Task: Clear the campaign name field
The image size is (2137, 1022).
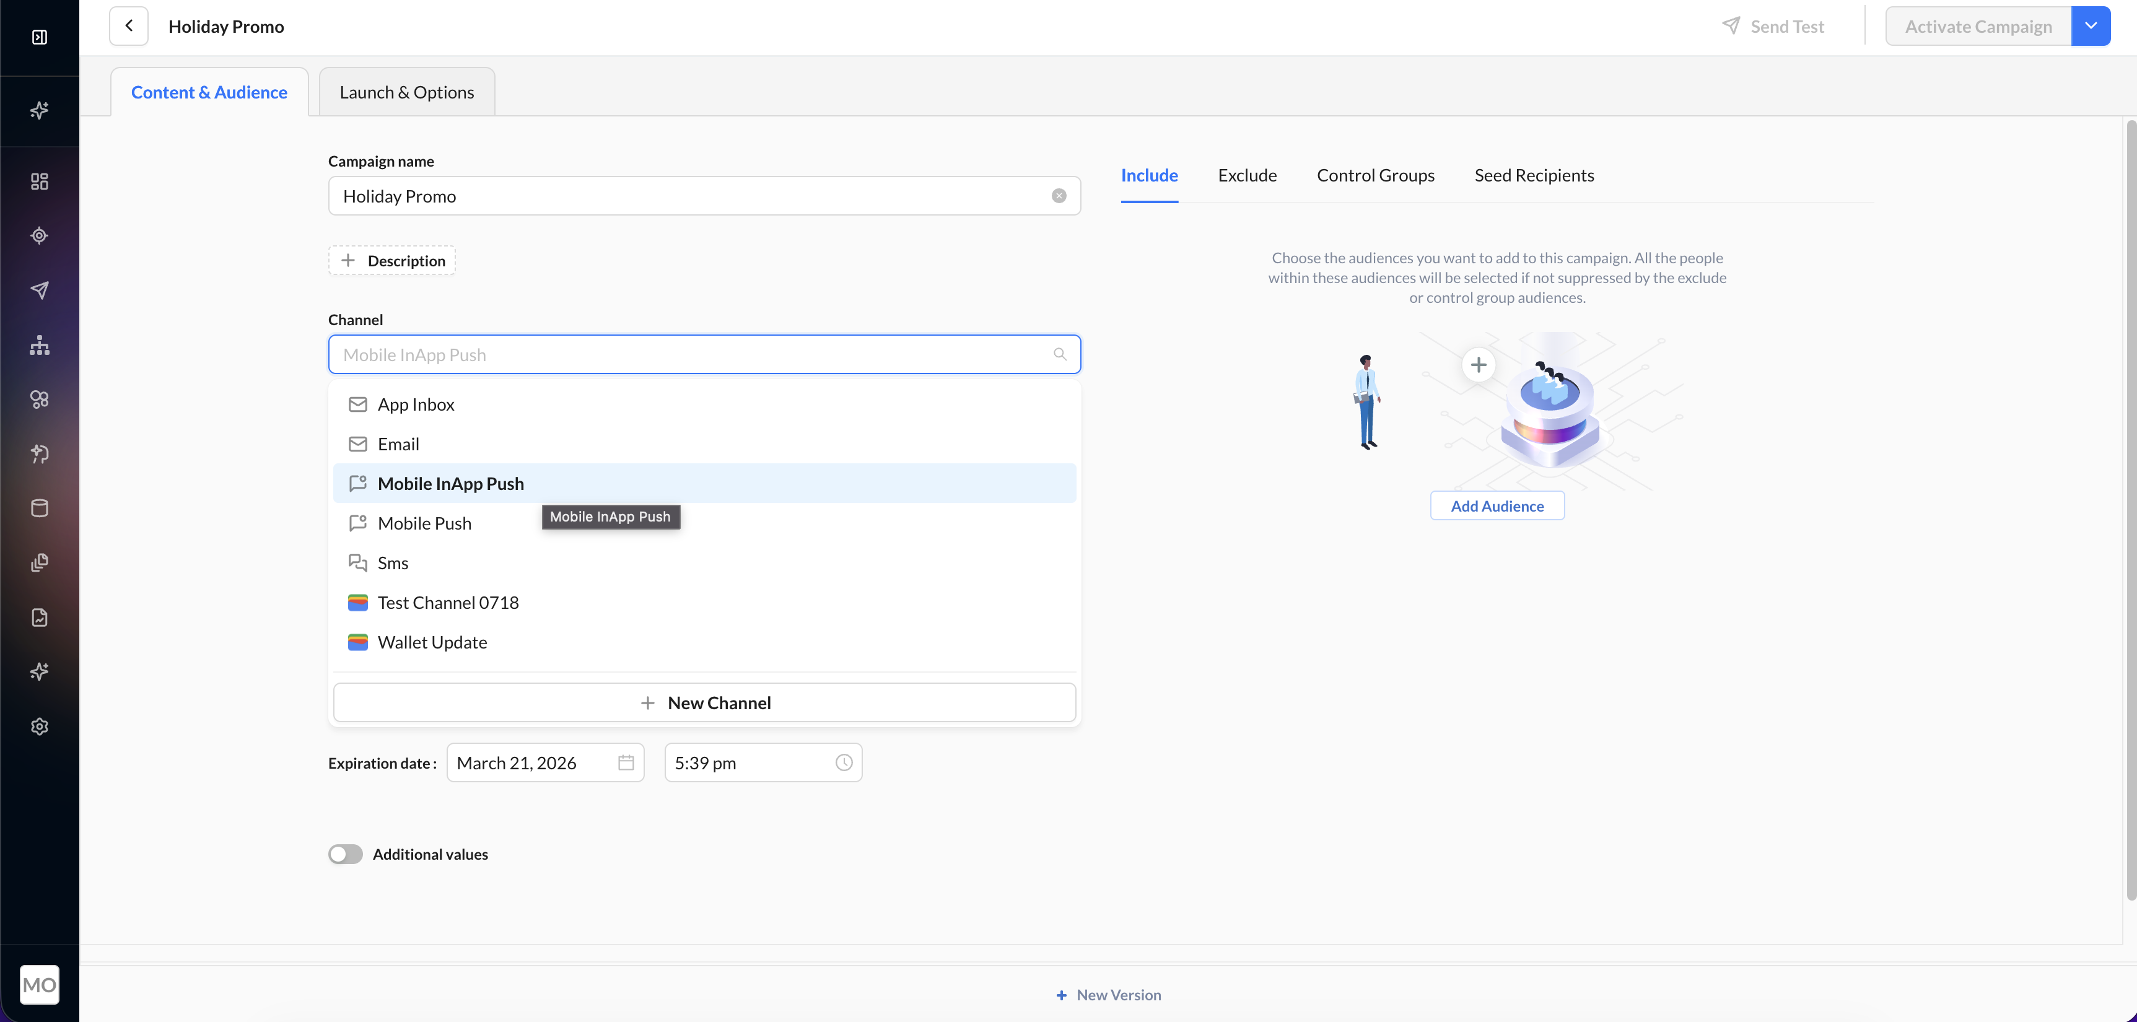Action: [x=1059, y=196]
